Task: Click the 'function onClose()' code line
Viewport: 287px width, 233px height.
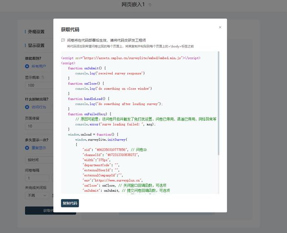Action: (86, 84)
